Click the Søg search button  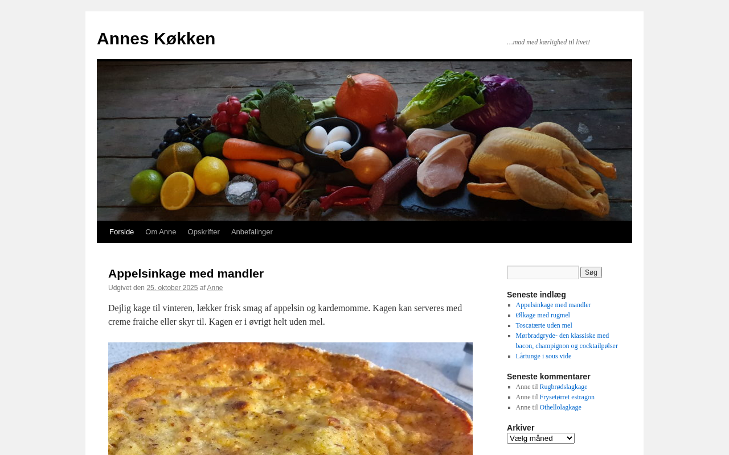pyautogui.click(x=591, y=272)
